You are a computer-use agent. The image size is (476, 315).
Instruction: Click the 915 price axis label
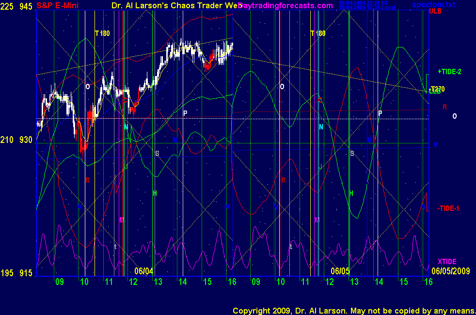(x=26, y=273)
